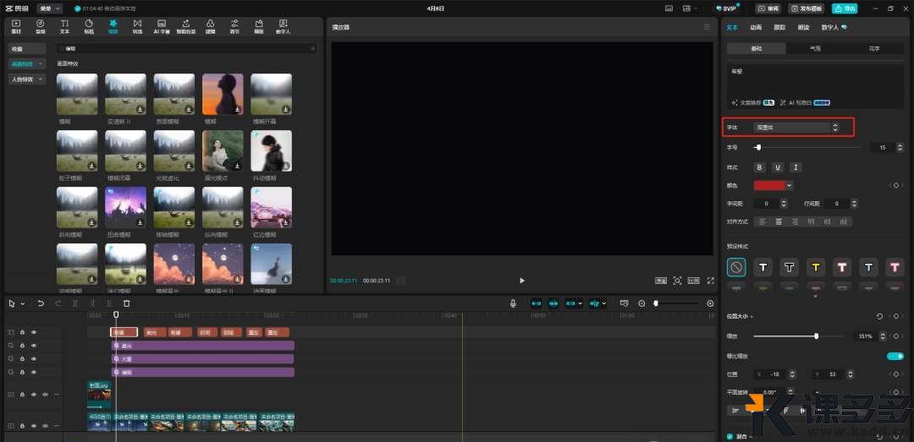Toggle the 混合 blend checkbox
Image resolution: width=914 pixels, height=442 pixels.
coord(730,436)
